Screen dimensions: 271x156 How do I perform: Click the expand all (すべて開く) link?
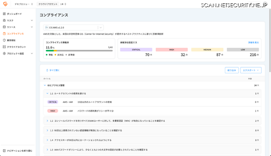[53, 70]
